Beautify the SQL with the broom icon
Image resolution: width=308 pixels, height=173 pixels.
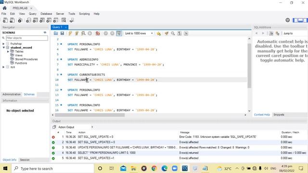click(167, 33)
